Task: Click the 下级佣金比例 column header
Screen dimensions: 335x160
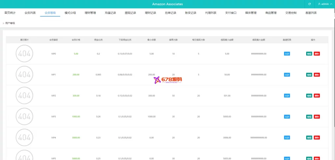Action: [x=125, y=40]
